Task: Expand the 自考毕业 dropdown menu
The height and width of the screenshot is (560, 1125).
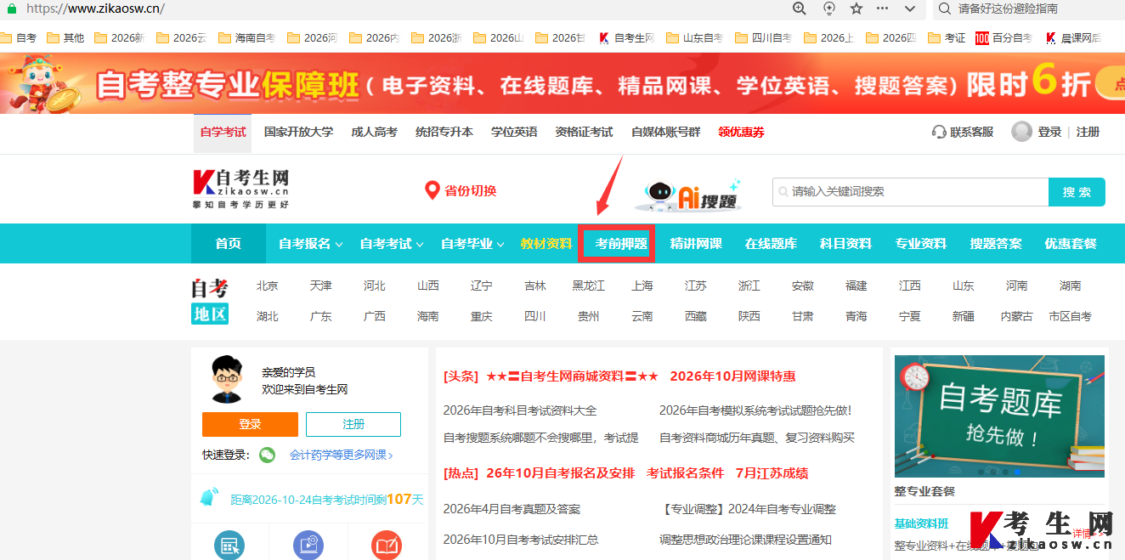Action: coord(472,244)
